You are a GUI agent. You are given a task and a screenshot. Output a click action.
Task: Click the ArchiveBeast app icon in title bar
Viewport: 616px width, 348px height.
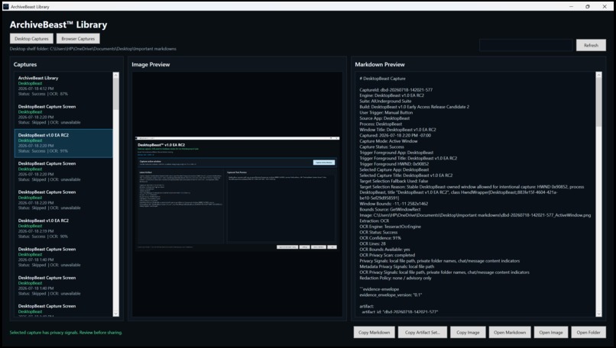pos(6,7)
